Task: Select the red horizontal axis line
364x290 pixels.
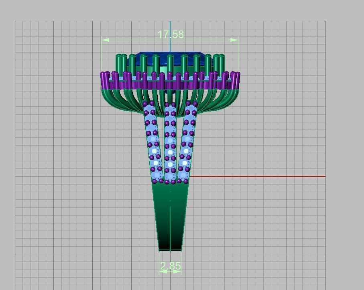Action: pyautogui.click(x=258, y=176)
